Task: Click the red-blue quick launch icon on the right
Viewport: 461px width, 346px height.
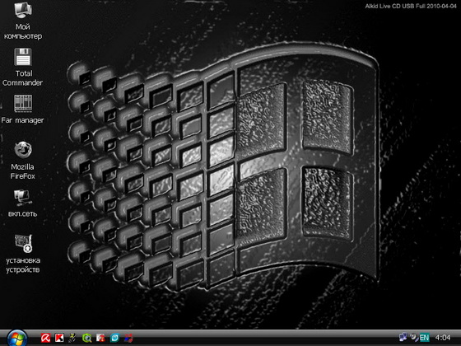Action: click(128, 338)
